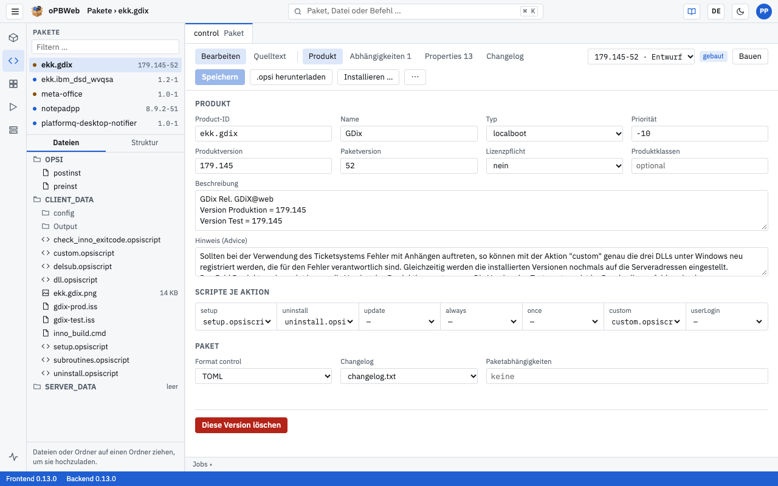Open the custom script dropdown
The image size is (778, 486).
pos(645,322)
